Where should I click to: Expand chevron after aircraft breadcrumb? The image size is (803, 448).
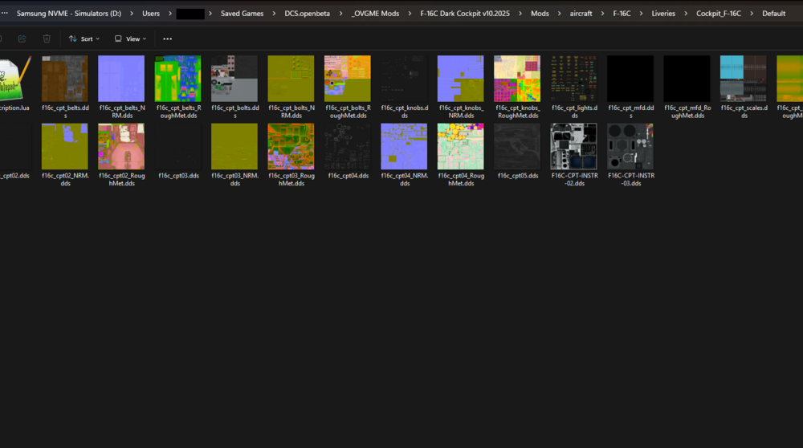click(x=603, y=14)
